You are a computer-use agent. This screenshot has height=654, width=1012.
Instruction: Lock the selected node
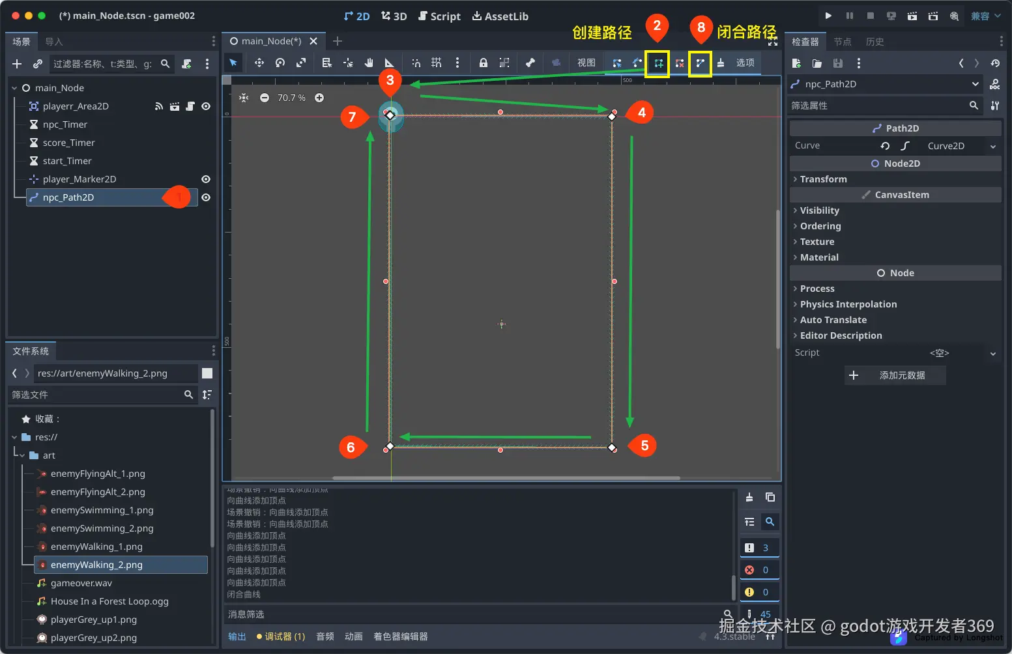click(484, 63)
